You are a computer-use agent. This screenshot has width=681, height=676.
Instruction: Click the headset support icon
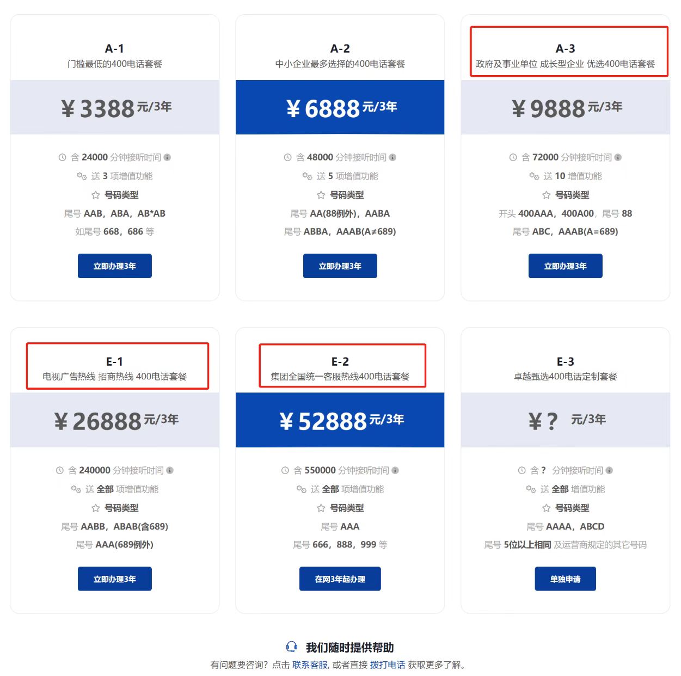tap(292, 647)
